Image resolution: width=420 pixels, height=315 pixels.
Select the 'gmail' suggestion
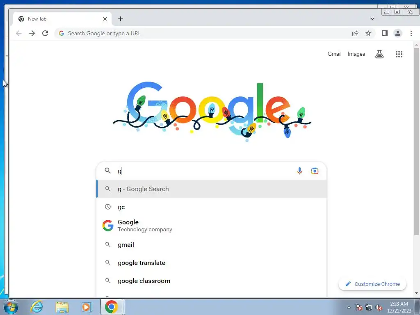[212, 244]
